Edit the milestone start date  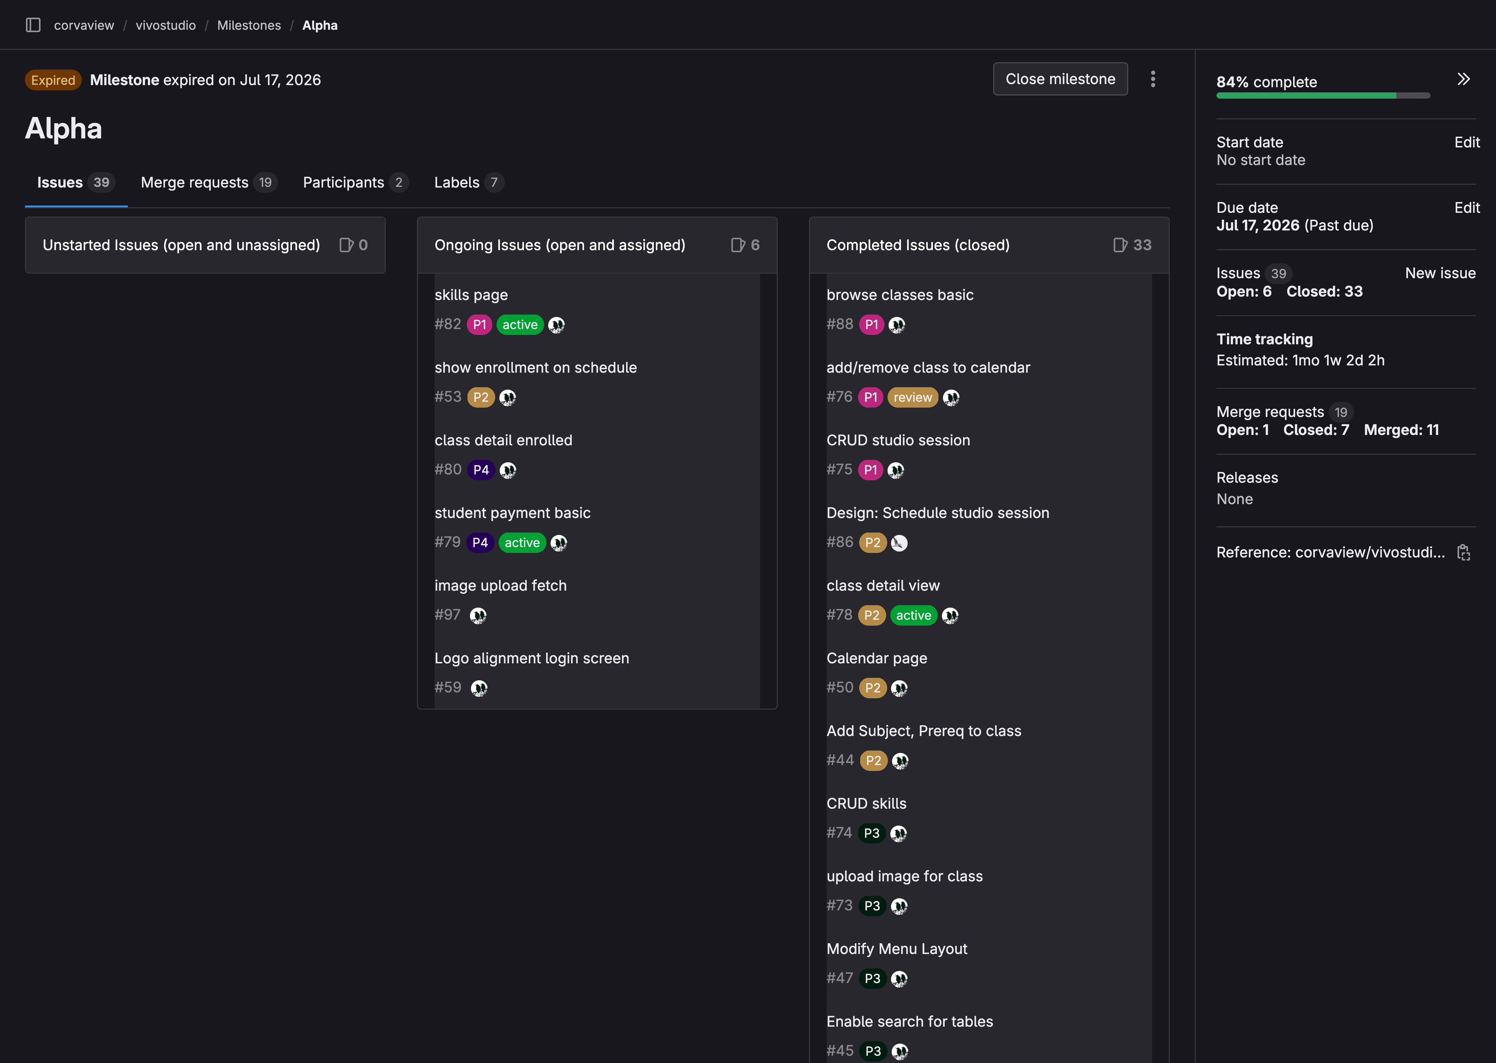[1467, 142]
